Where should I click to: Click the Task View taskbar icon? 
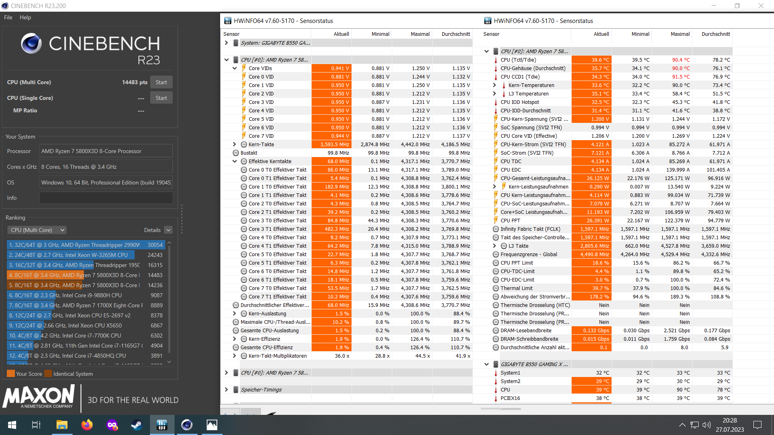pyautogui.click(x=36, y=425)
